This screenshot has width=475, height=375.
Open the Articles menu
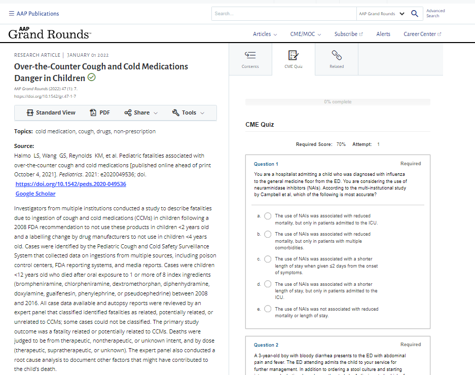click(265, 34)
